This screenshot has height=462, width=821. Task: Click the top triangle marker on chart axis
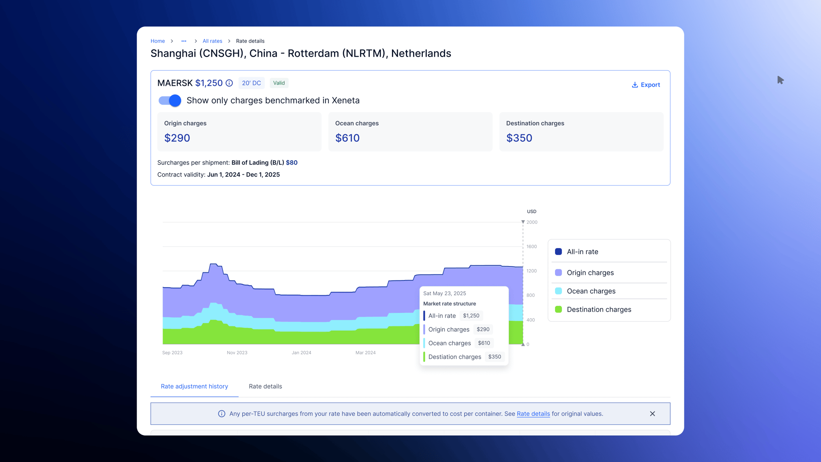523,222
